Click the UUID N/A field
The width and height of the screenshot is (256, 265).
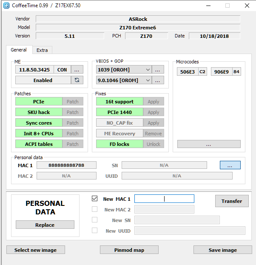click(177, 176)
